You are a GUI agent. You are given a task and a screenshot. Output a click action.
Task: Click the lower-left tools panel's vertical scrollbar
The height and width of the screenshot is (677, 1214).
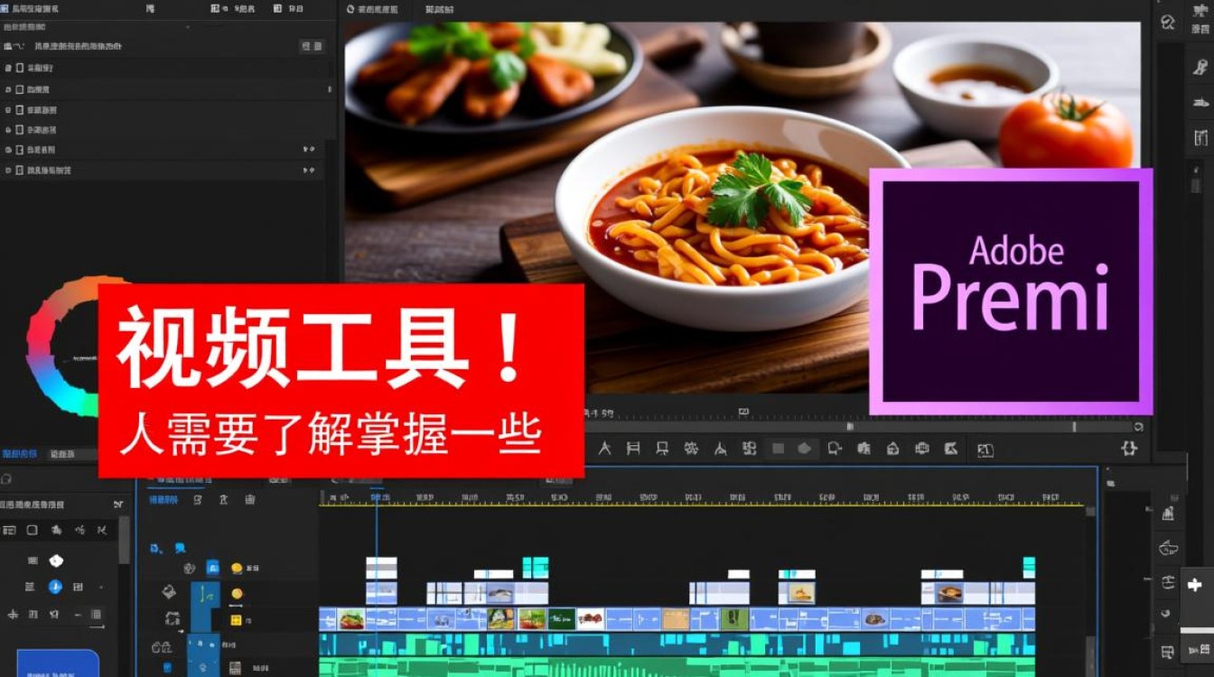[x=124, y=542]
